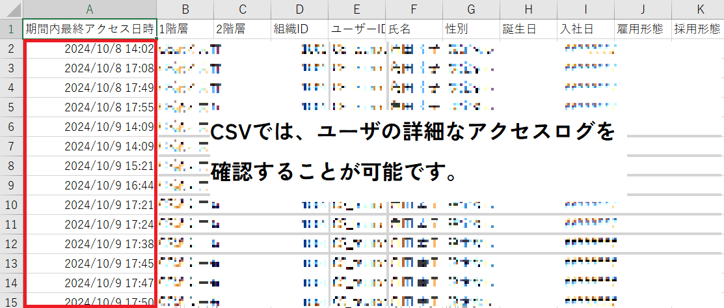Click the select-all corner of the sheet
The height and width of the screenshot is (308, 724).
[x=11, y=9]
